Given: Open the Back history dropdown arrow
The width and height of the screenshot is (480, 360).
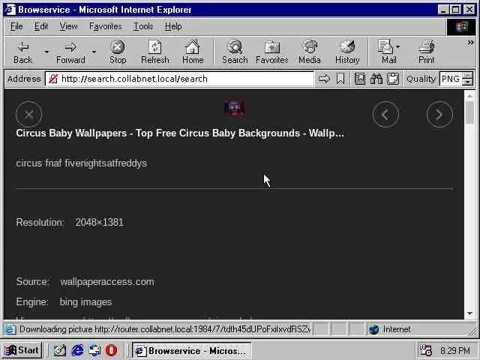Looking at the screenshot, I should point(46,52).
